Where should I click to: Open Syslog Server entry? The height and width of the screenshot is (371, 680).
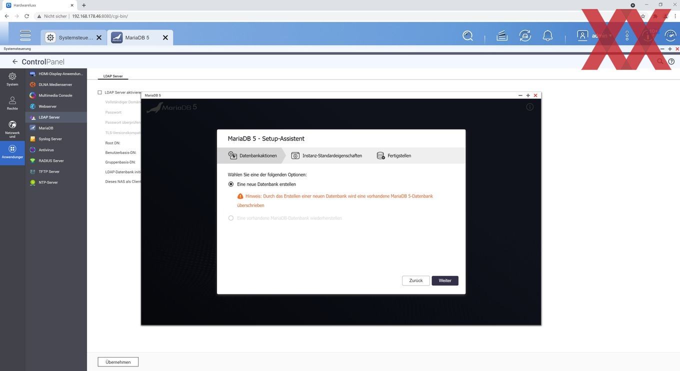(56, 139)
